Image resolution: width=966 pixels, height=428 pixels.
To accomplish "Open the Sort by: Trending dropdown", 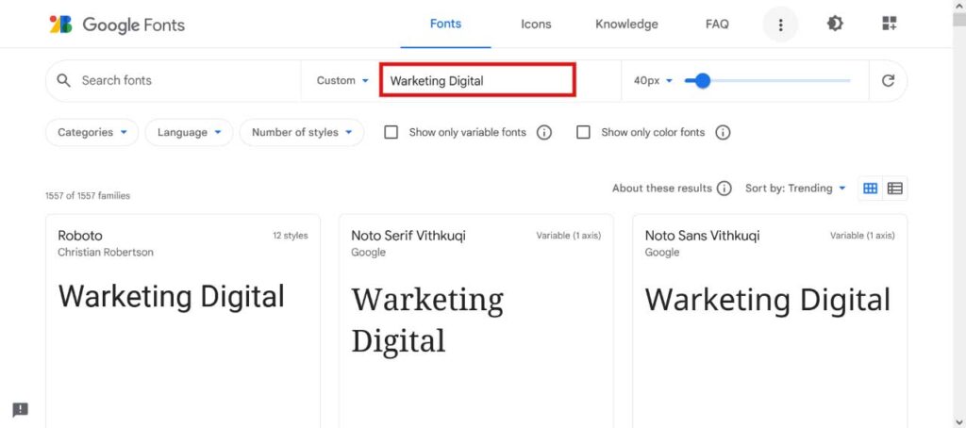I will [x=795, y=189].
